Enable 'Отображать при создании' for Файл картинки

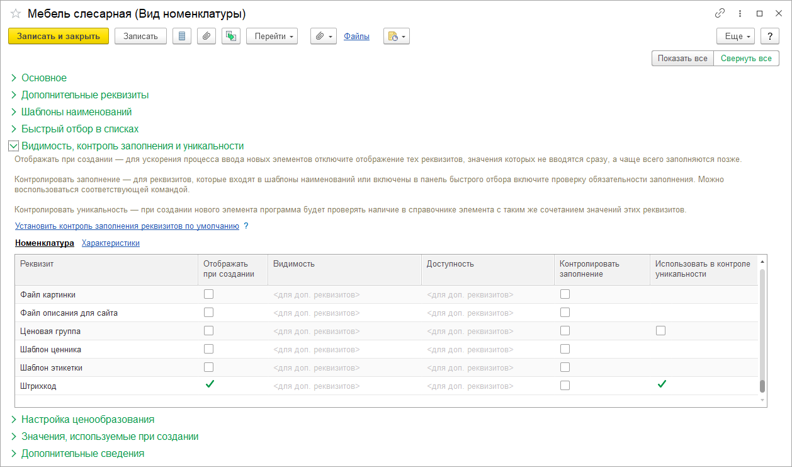click(208, 294)
